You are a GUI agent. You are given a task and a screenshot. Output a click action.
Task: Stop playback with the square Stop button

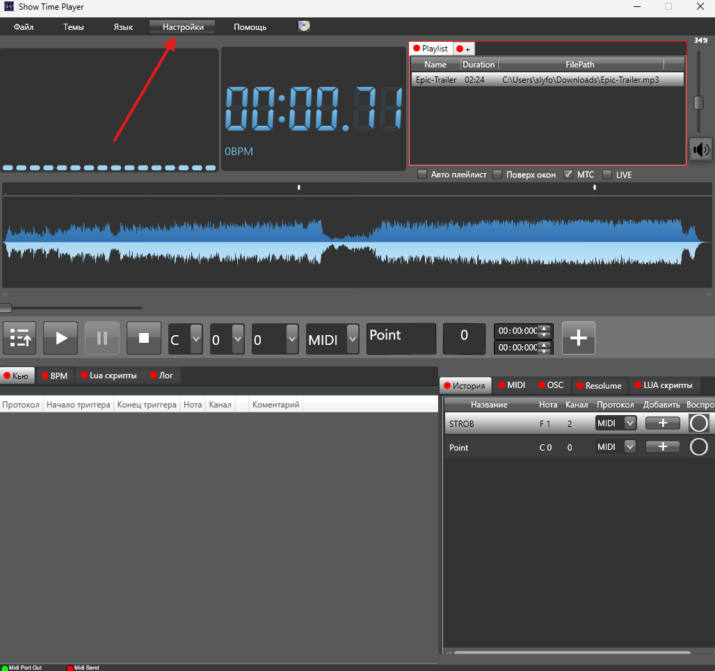[144, 339]
